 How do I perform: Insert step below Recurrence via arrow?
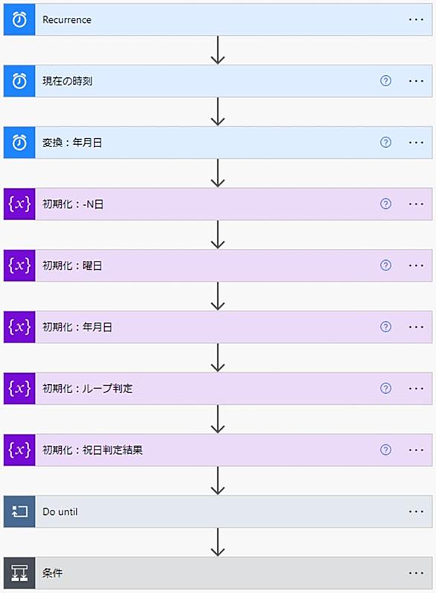coord(218,51)
